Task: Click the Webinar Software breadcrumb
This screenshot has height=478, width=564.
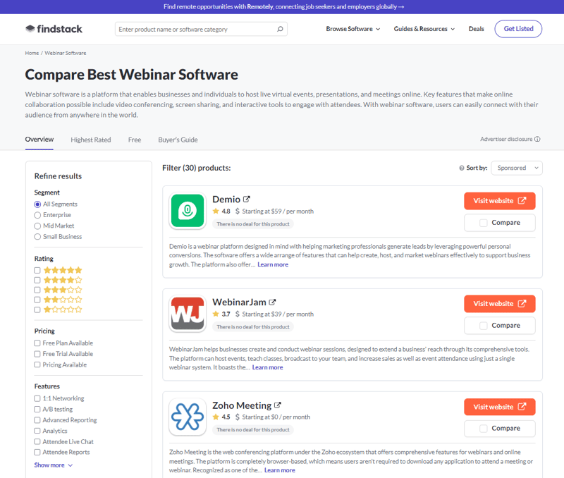Action: click(66, 53)
